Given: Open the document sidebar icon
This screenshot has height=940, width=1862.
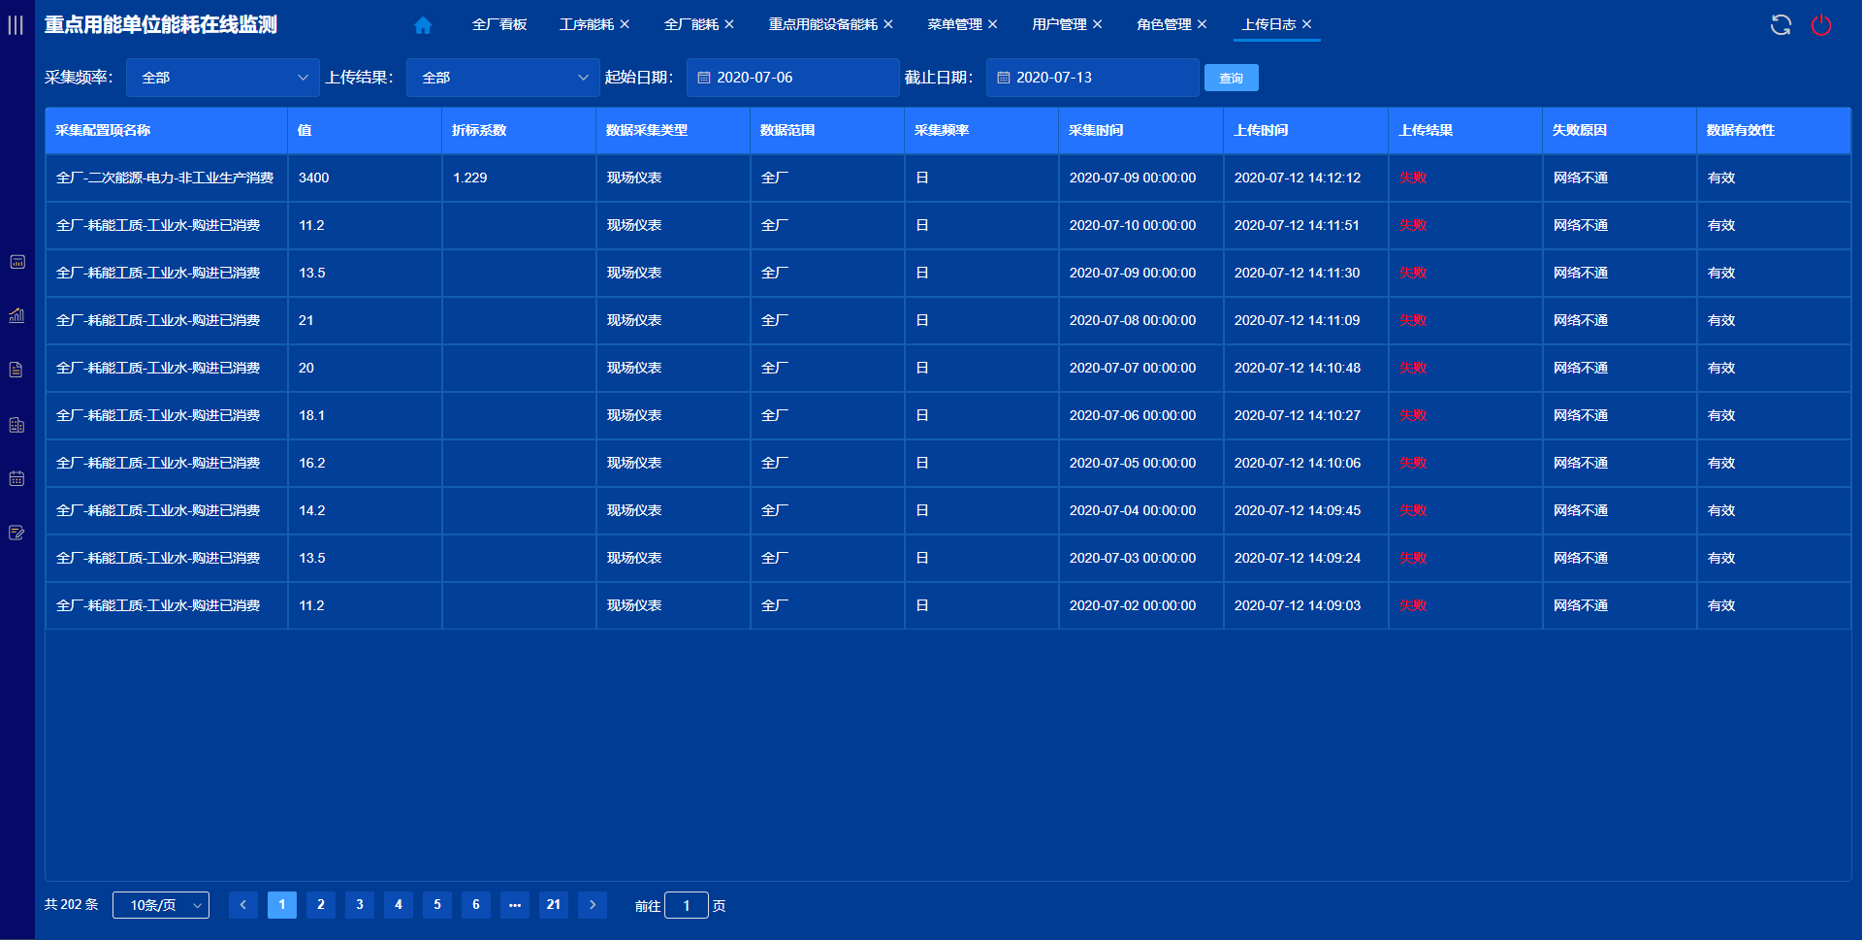Looking at the screenshot, I should coord(16,370).
